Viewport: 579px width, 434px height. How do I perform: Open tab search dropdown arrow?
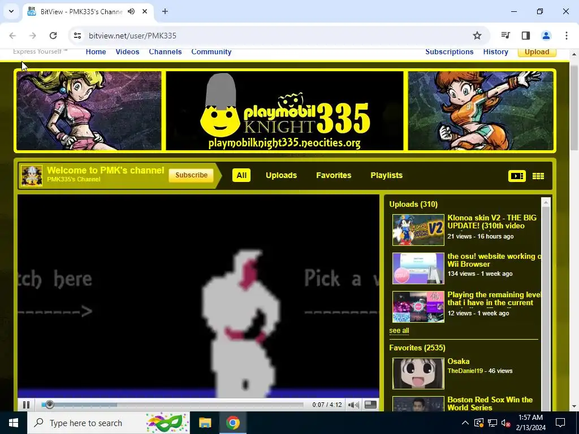point(11,11)
